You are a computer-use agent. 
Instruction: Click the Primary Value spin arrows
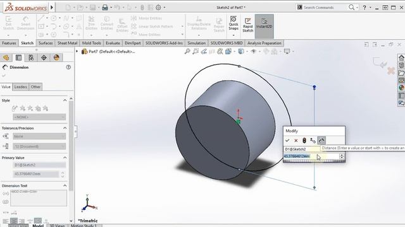point(63,174)
